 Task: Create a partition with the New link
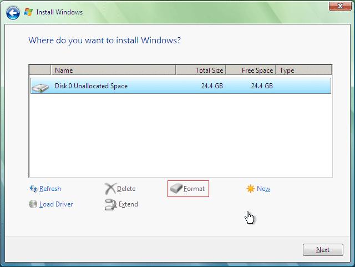[263, 189]
